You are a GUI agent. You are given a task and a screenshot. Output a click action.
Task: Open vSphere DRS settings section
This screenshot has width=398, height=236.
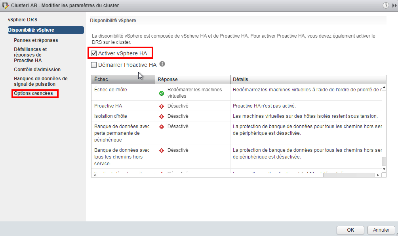pyautogui.click(x=23, y=19)
